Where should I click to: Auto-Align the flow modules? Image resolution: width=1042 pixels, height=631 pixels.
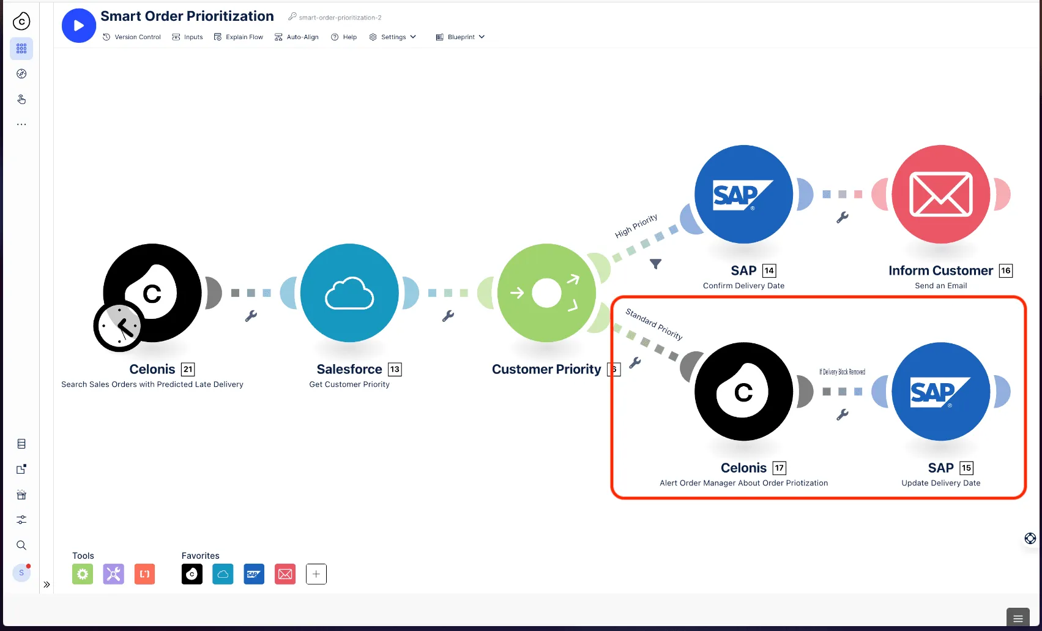(297, 37)
